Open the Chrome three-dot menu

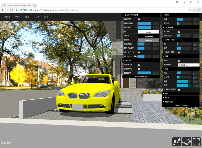pyautogui.click(x=199, y=10)
